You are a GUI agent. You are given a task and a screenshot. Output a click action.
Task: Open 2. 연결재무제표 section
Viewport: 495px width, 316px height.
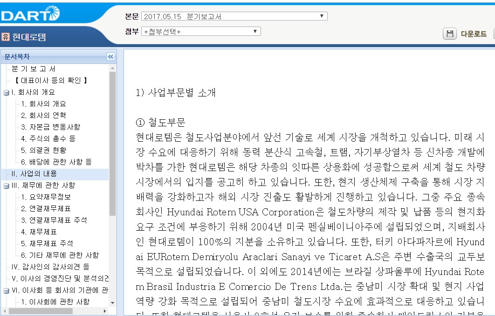pyautogui.click(x=46, y=209)
